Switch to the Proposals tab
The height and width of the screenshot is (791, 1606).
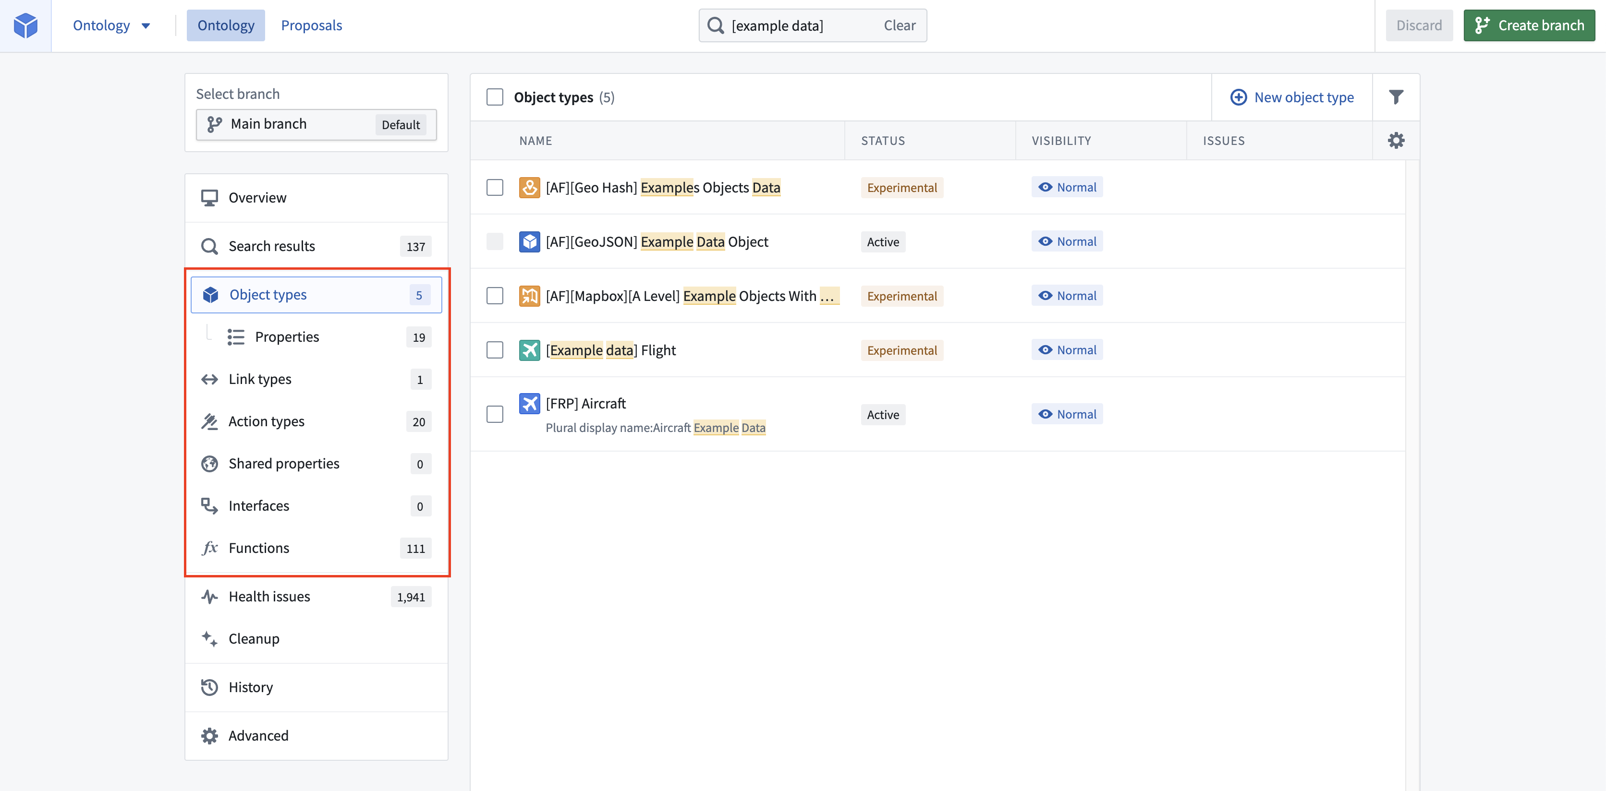[x=311, y=25]
